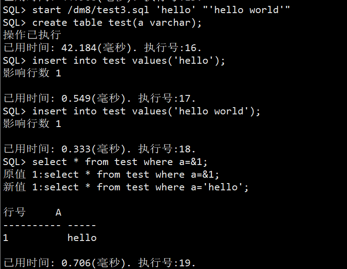Click the 新值 1 line
This screenshot has height=269, width=347.
126,187
